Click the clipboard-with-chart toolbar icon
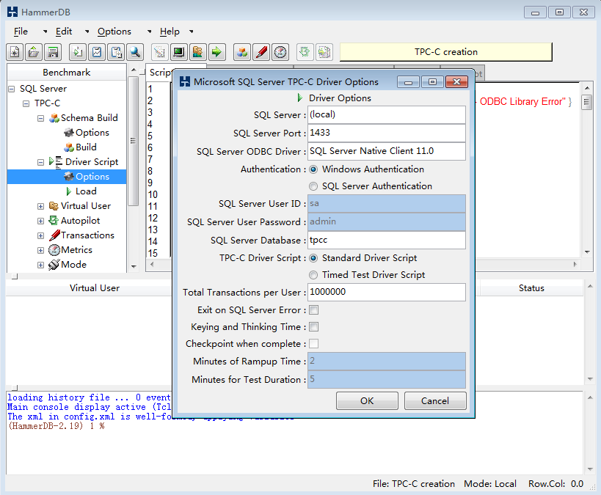The height and width of the screenshot is (495, 601). [97, 52]
